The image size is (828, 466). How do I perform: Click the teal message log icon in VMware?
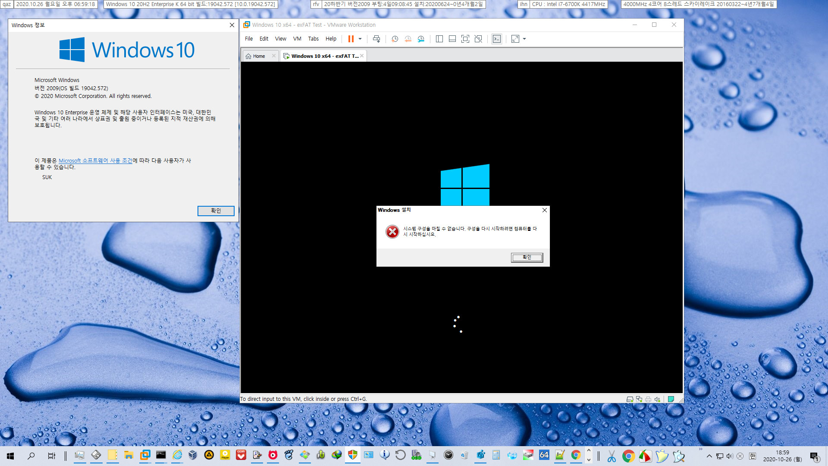(x=671, y=399)
